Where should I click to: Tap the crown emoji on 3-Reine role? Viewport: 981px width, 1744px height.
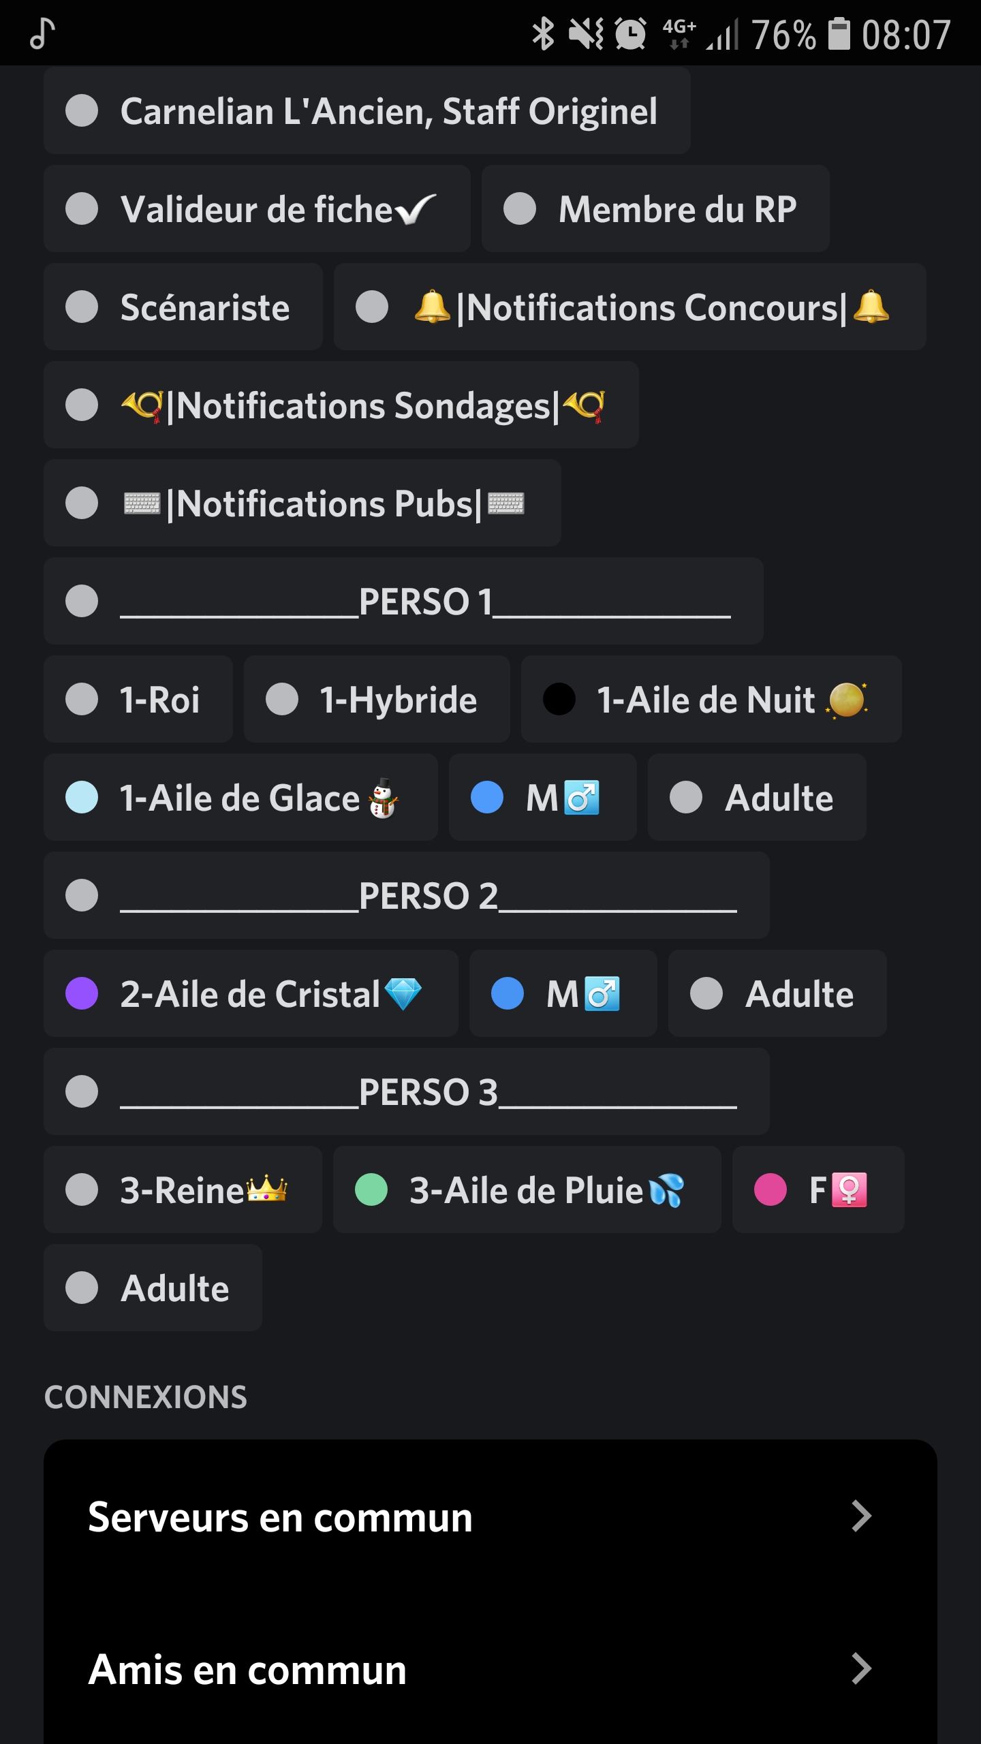267,1189
